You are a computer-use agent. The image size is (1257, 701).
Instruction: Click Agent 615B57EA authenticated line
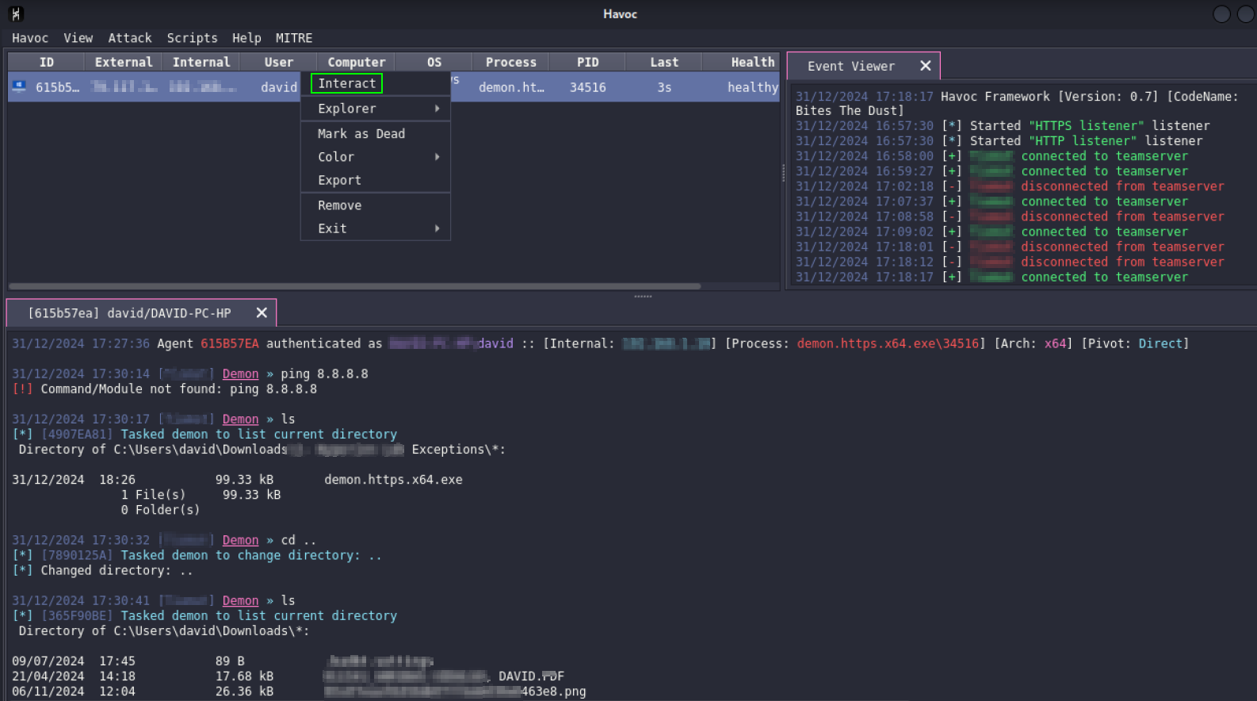point(600,344)
